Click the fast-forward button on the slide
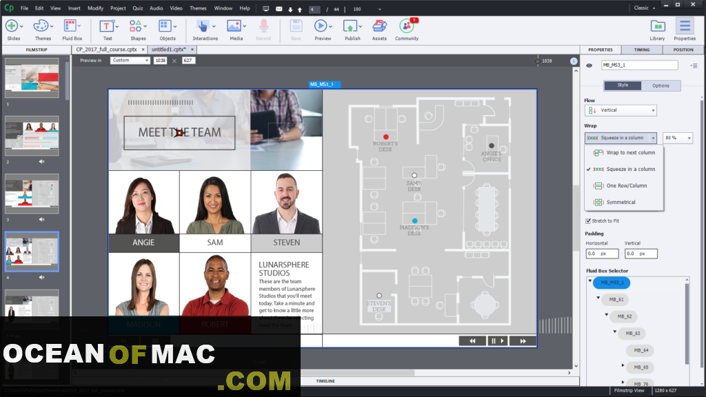Viewport: 706px width, 397px height. (x=523, y=341)
